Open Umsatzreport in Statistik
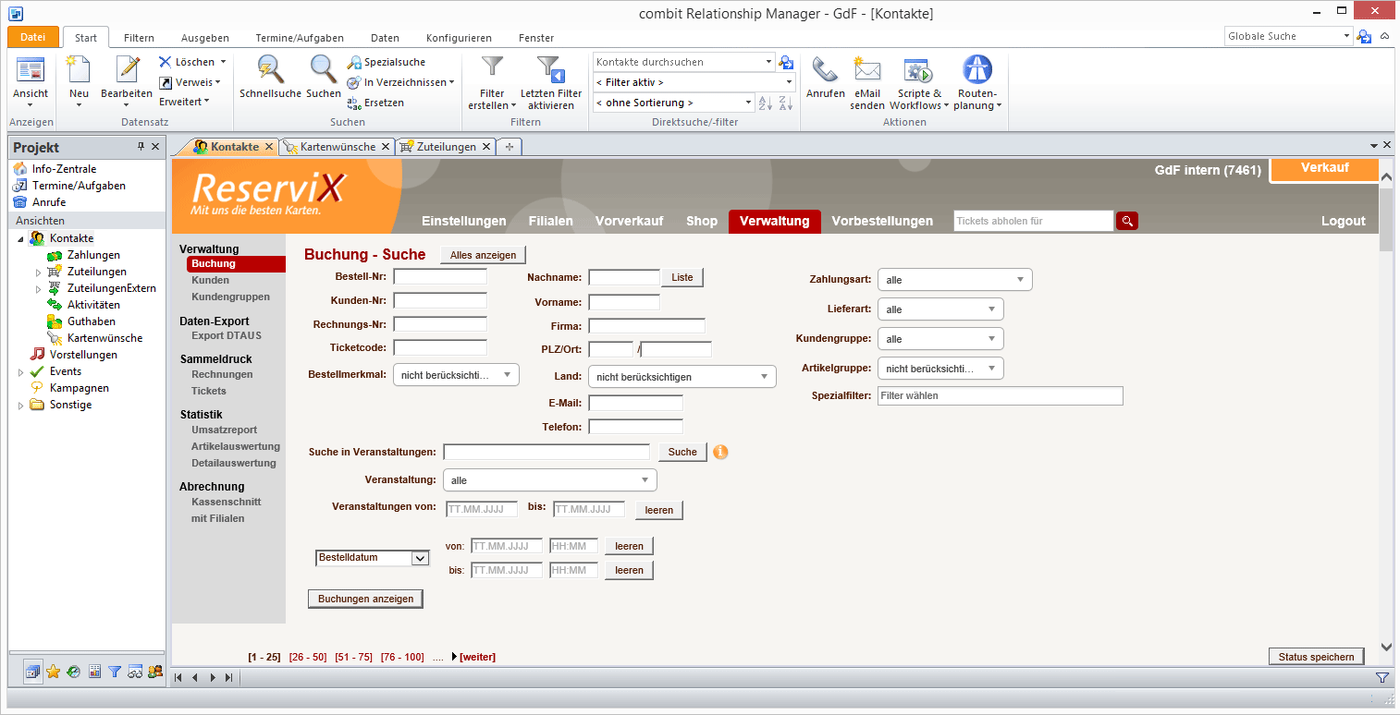This screenshot has width=1400, height=715. coord(224,430)
